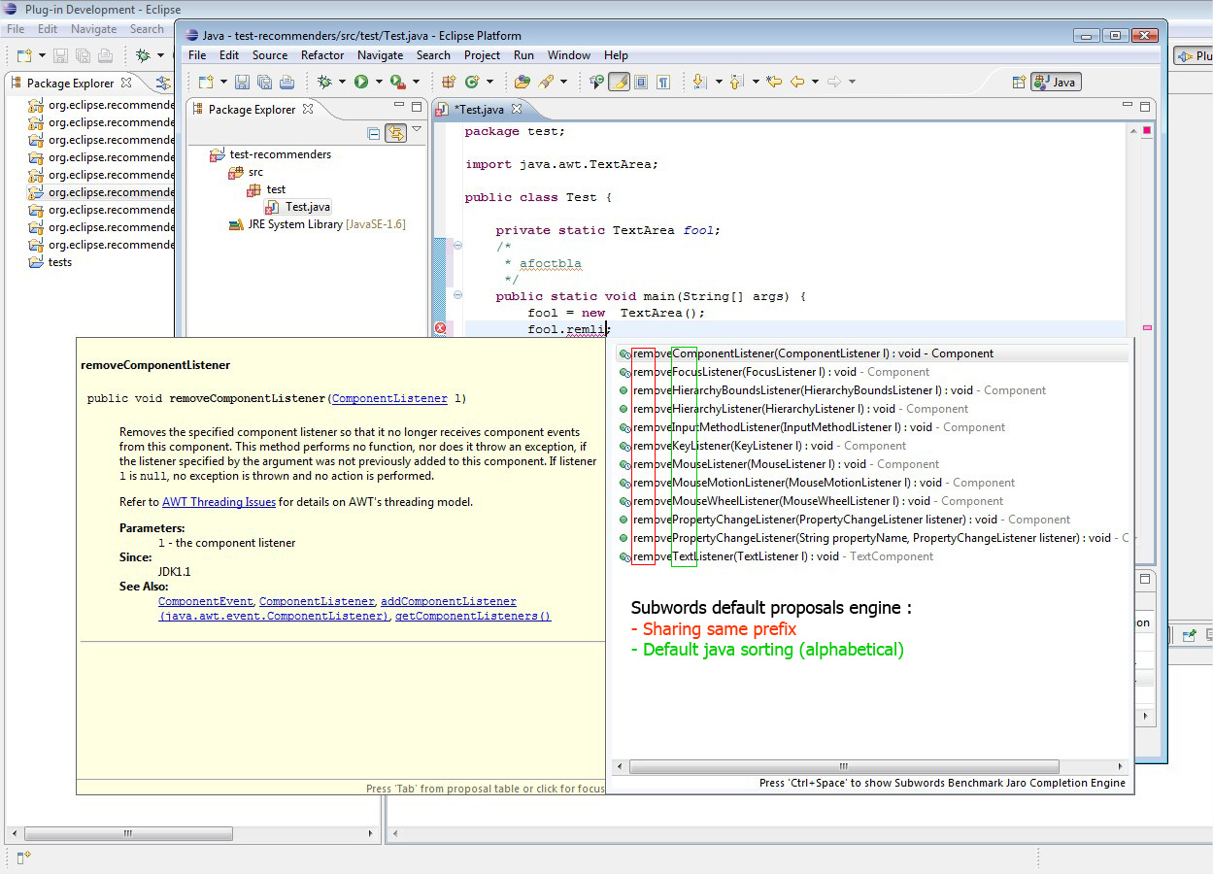Click ComponentListener link in the method signature
This screenshot has width=1213, height=874.
pyautogui.click(x=389, y=398)
